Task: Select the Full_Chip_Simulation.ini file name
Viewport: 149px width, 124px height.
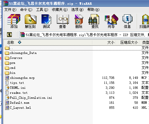Action: tap(31, 98)
